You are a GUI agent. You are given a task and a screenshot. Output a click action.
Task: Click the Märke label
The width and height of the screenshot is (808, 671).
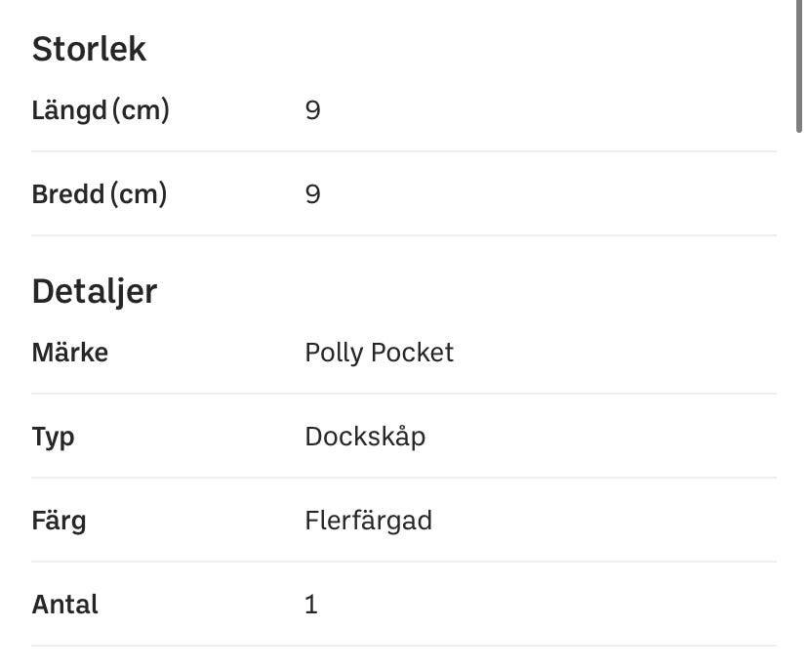point(69,353)
